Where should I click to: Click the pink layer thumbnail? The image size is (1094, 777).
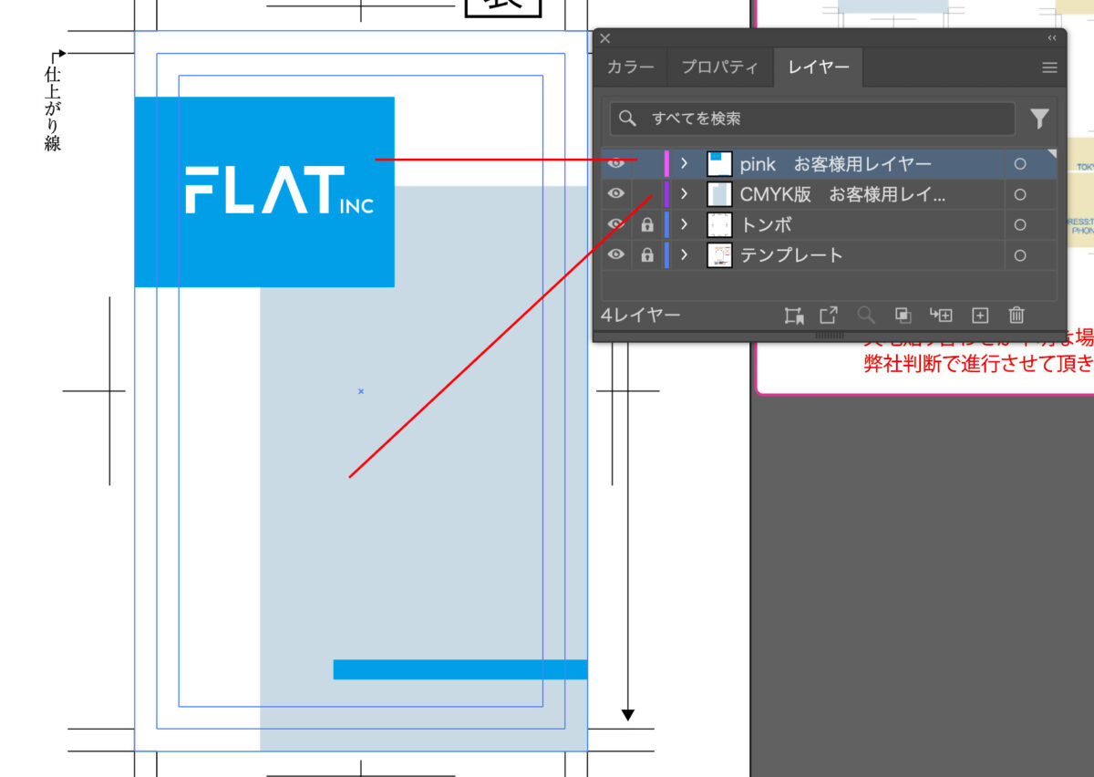coord(719,164)
